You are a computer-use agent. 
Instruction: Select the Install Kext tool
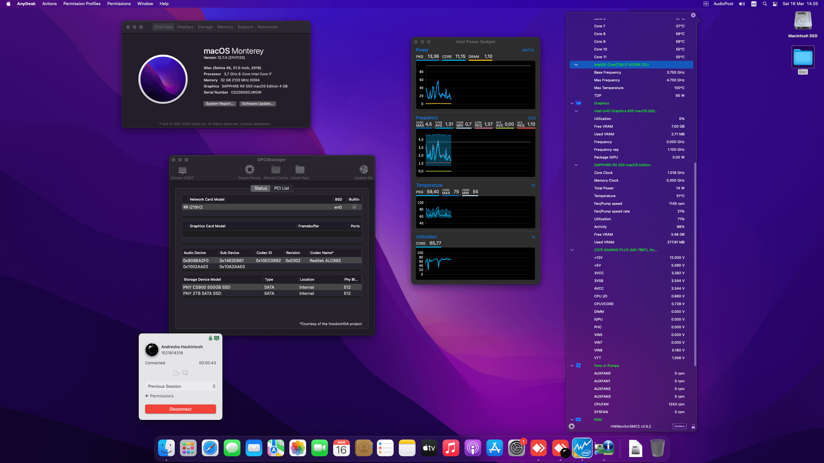[300, 170]
